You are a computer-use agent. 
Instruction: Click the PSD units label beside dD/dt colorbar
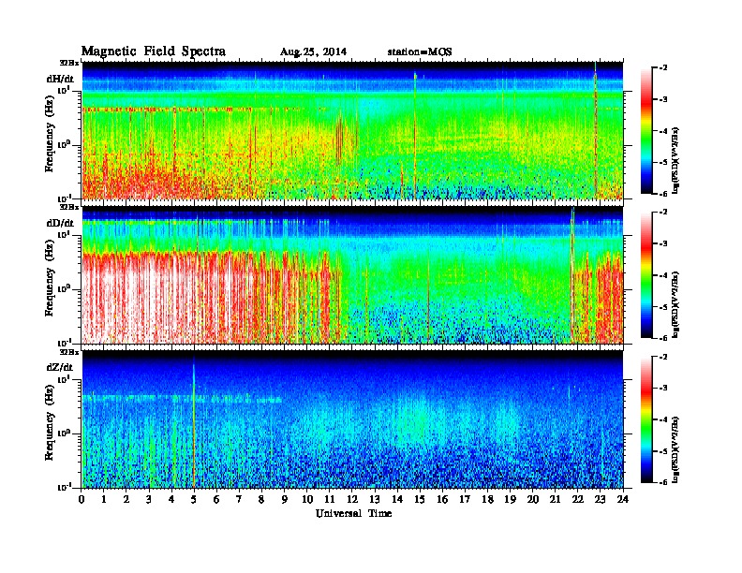click(676, 304)
